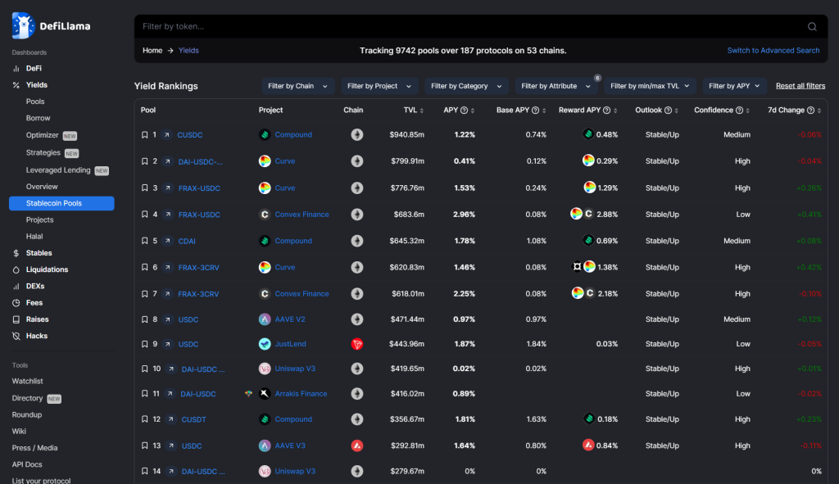Bookmark the CDAI pool row 5
Image resolution: width=839 pixels, height=484 pixels.
pyautogui.click(x=144, y=241)
